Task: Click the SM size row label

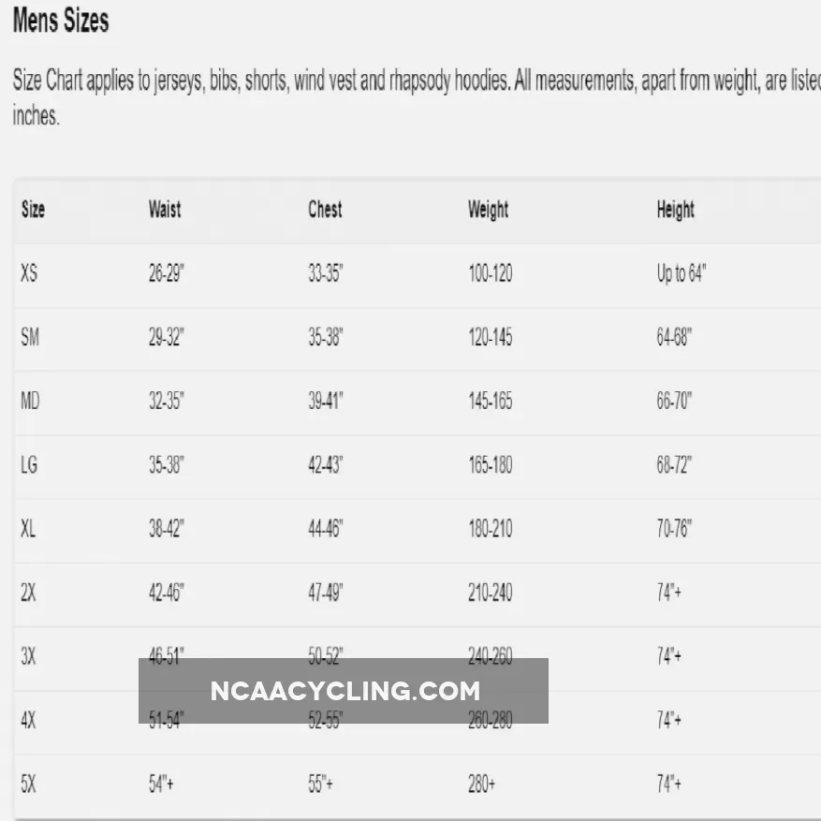Action: tap(30, 338)
